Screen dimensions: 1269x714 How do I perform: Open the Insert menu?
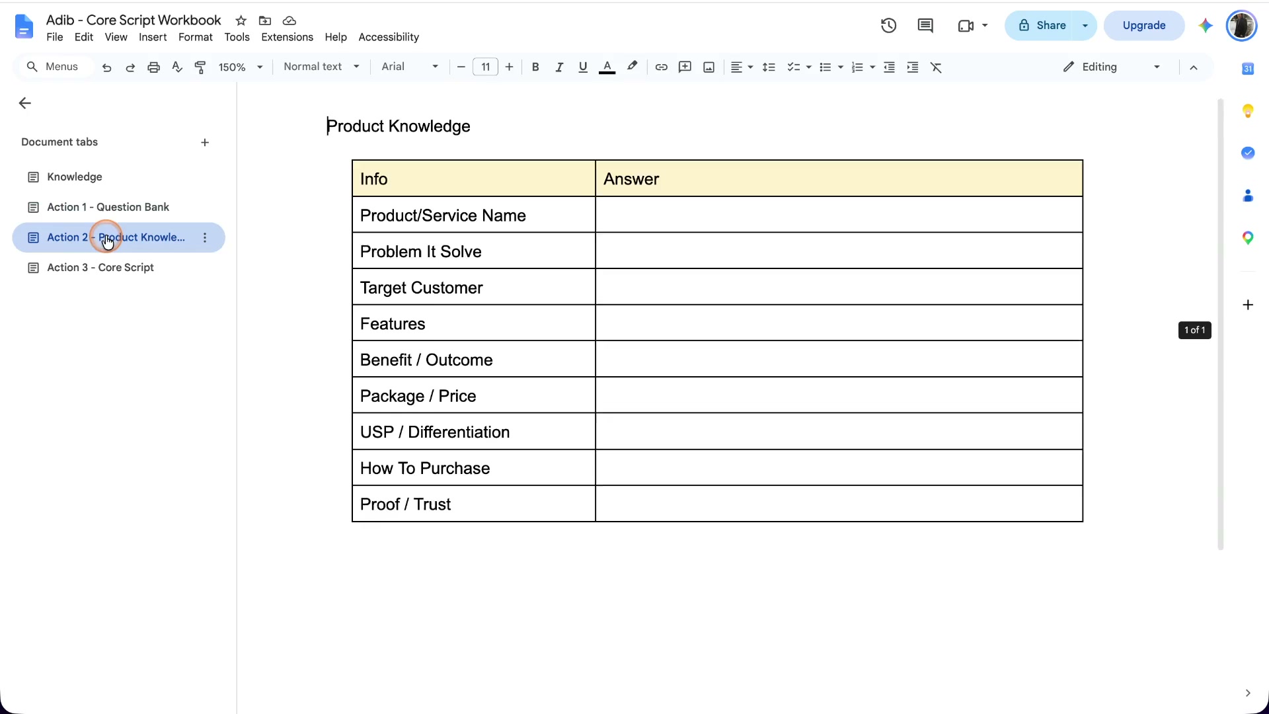[153, 38]
